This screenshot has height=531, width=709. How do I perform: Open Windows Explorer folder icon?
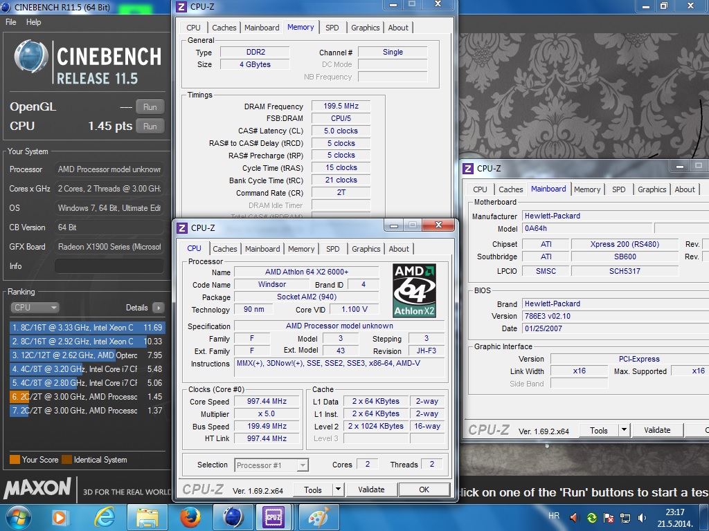147,517
